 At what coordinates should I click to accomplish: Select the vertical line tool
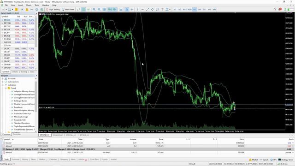(x=137, y=9)
